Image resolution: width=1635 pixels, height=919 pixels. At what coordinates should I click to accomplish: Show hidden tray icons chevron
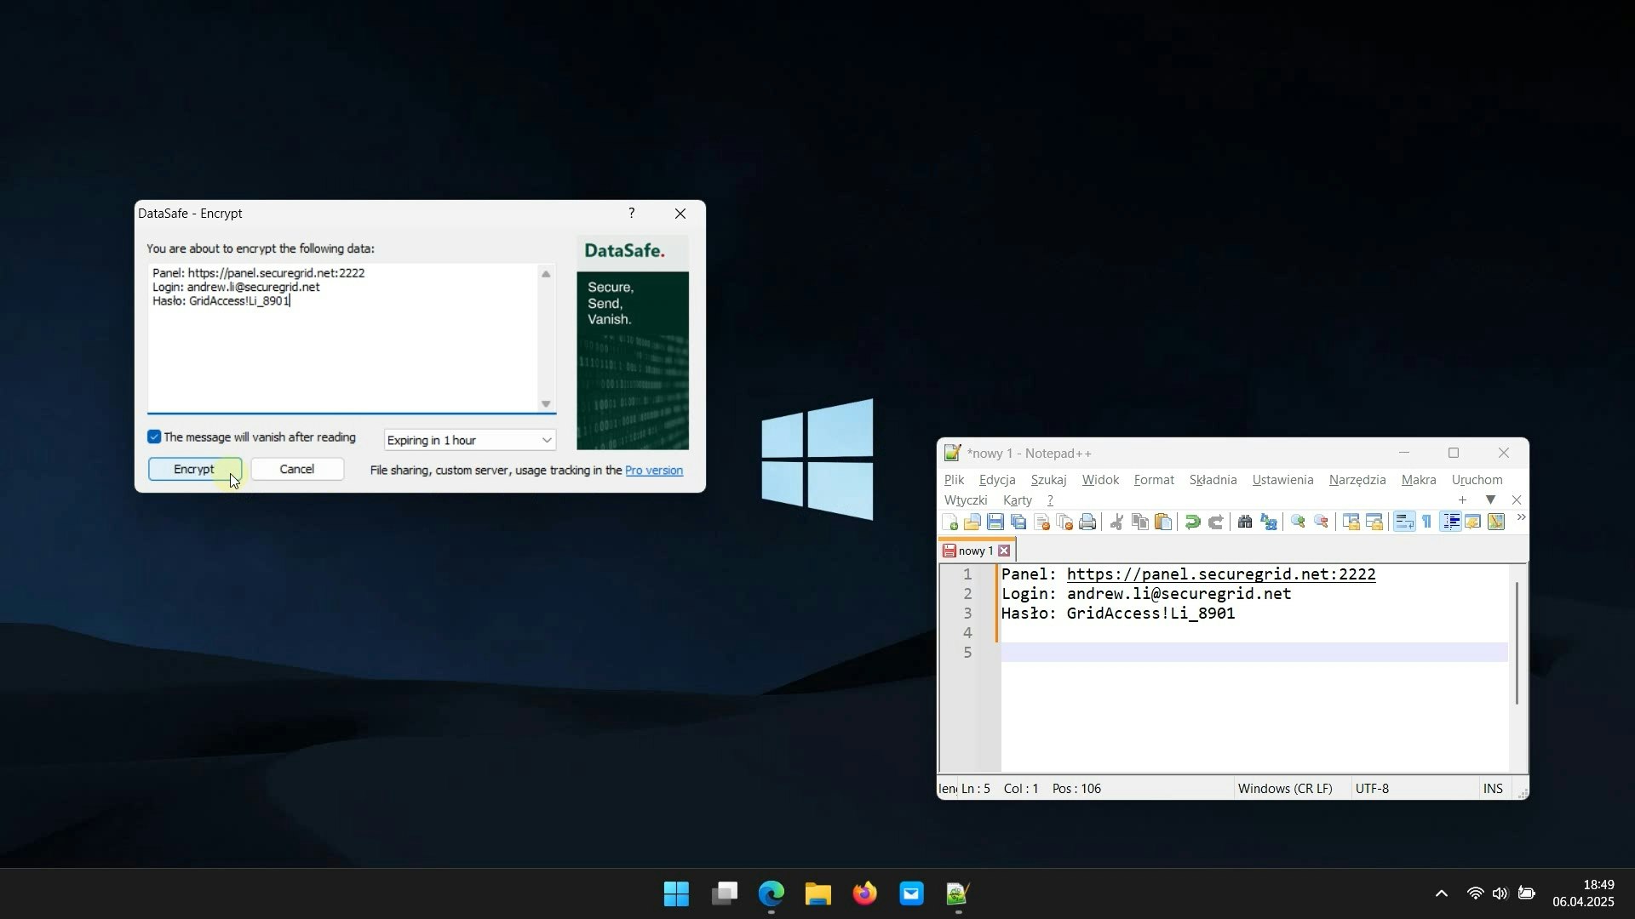[x=1441, y=894]
